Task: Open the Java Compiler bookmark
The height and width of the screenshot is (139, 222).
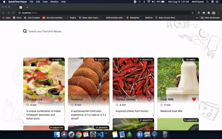Action: click(x=32, y=18)
